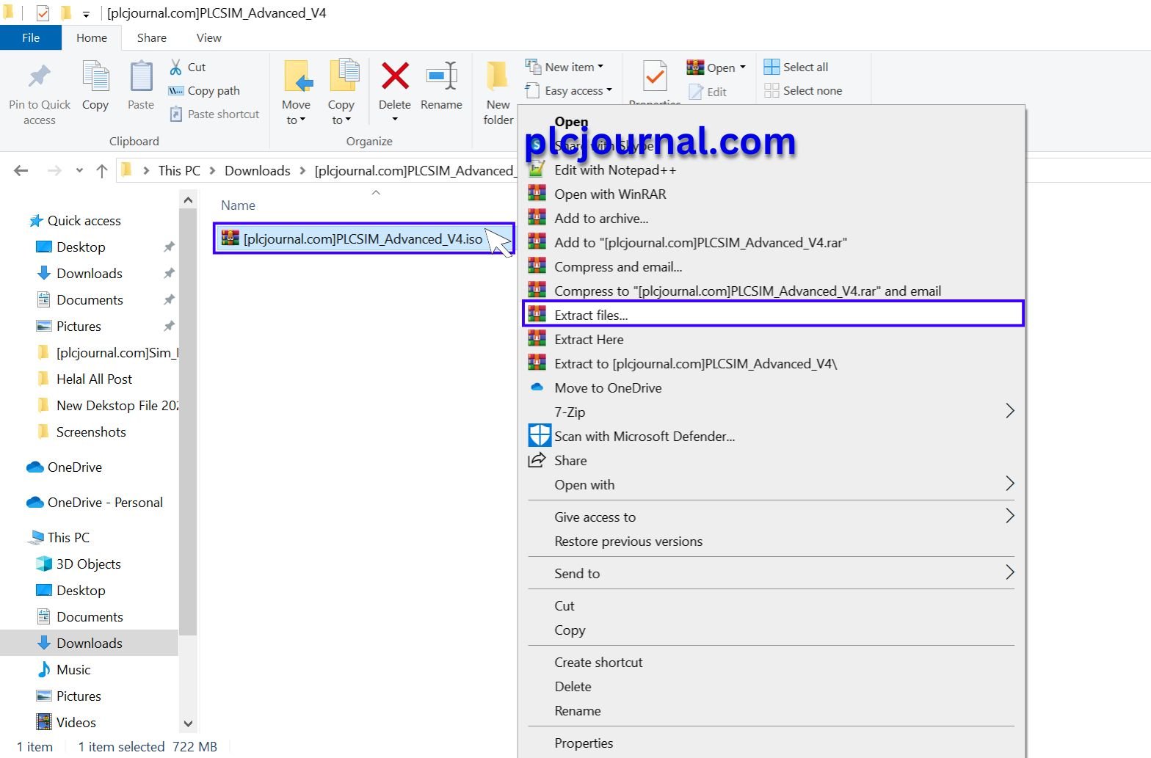Expand the 7-Zip submenu

tap(1009, 411)
